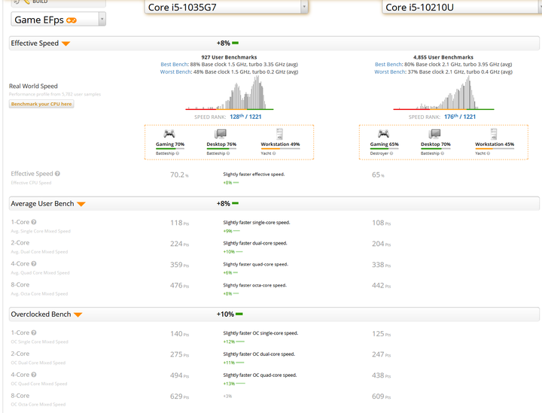This screenshot has width=542, height=413.
Task: Click info icon next to Battleship under Desktop 70%
Action: [443, 153]
